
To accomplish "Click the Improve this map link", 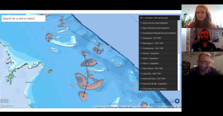I will pos(125,107).
